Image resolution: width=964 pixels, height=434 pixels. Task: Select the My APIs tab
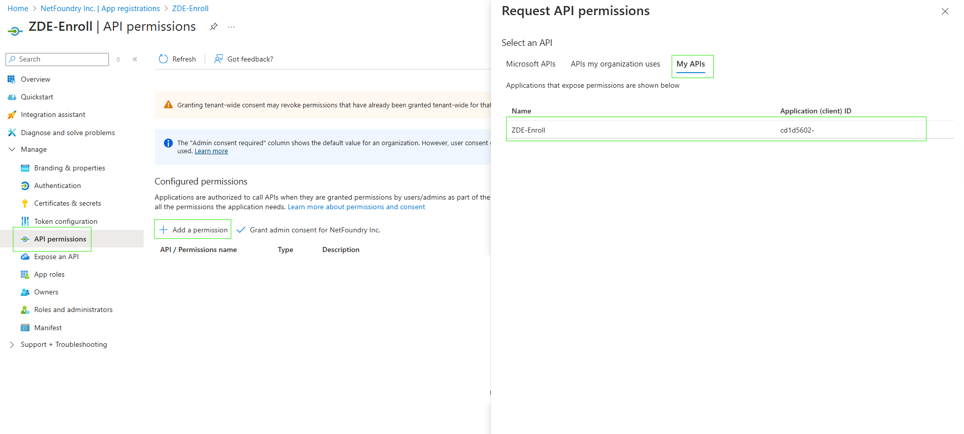691,64
